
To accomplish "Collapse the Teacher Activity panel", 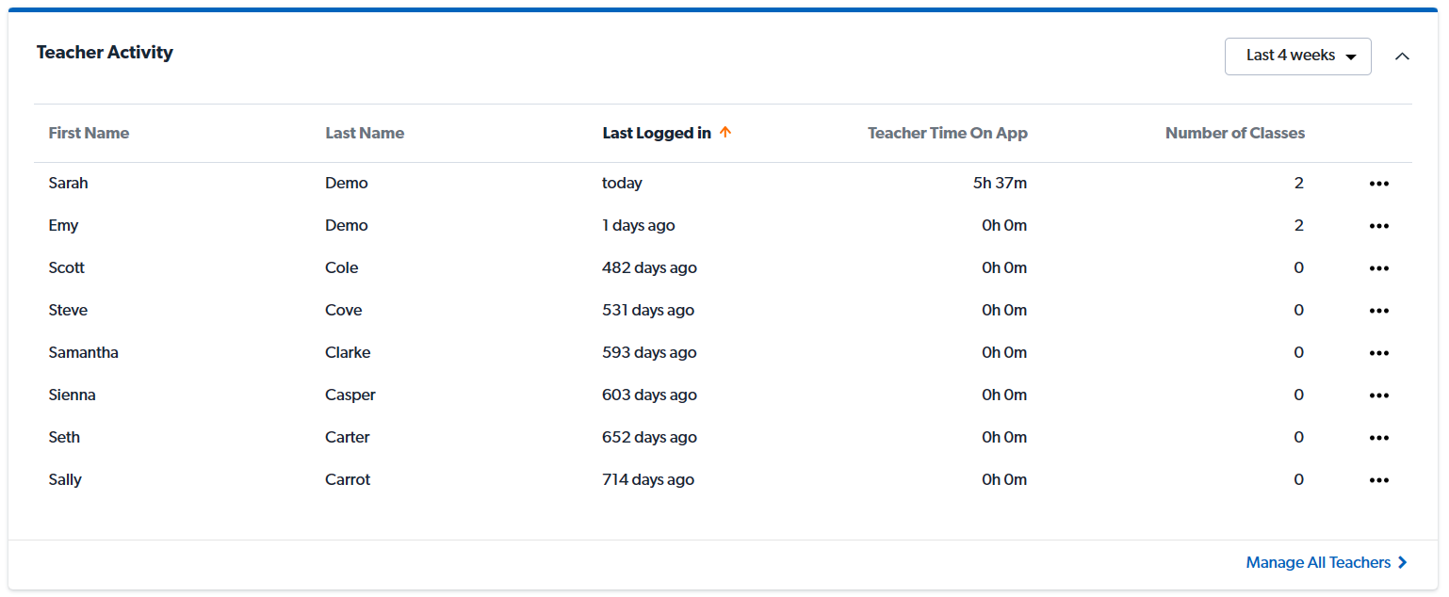I will click(1403, 56).
